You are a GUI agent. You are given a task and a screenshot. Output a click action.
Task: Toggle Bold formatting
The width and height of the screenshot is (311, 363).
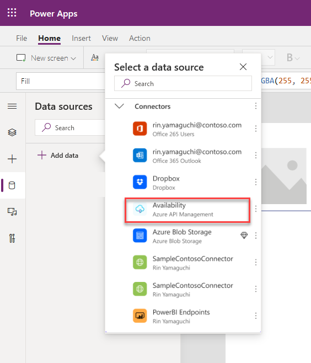coord(289,57)
